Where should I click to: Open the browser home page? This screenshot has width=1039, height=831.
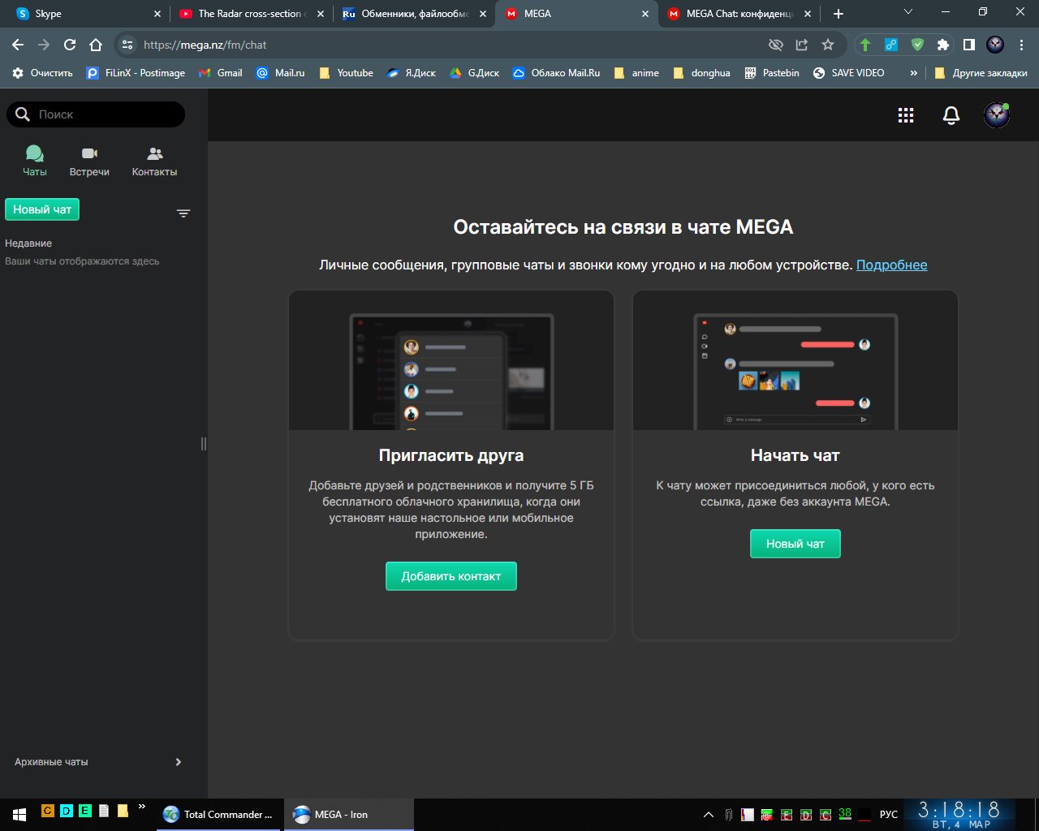[x=96, y=45]
